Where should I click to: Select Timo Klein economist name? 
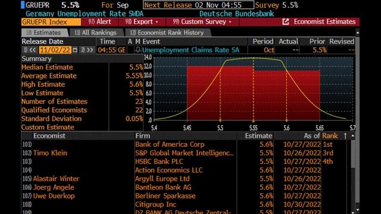[x=50, y=153]
